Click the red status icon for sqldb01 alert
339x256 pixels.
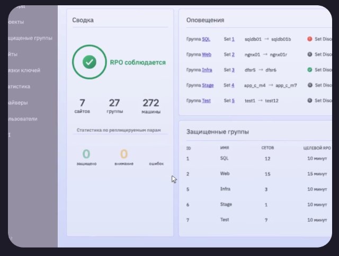[309, 39]
